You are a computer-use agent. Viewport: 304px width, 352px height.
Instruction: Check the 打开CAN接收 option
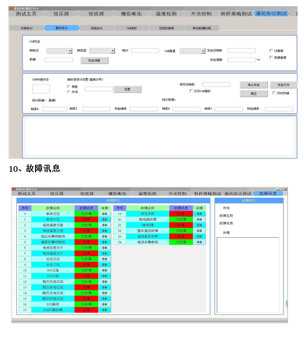(191, 91)
